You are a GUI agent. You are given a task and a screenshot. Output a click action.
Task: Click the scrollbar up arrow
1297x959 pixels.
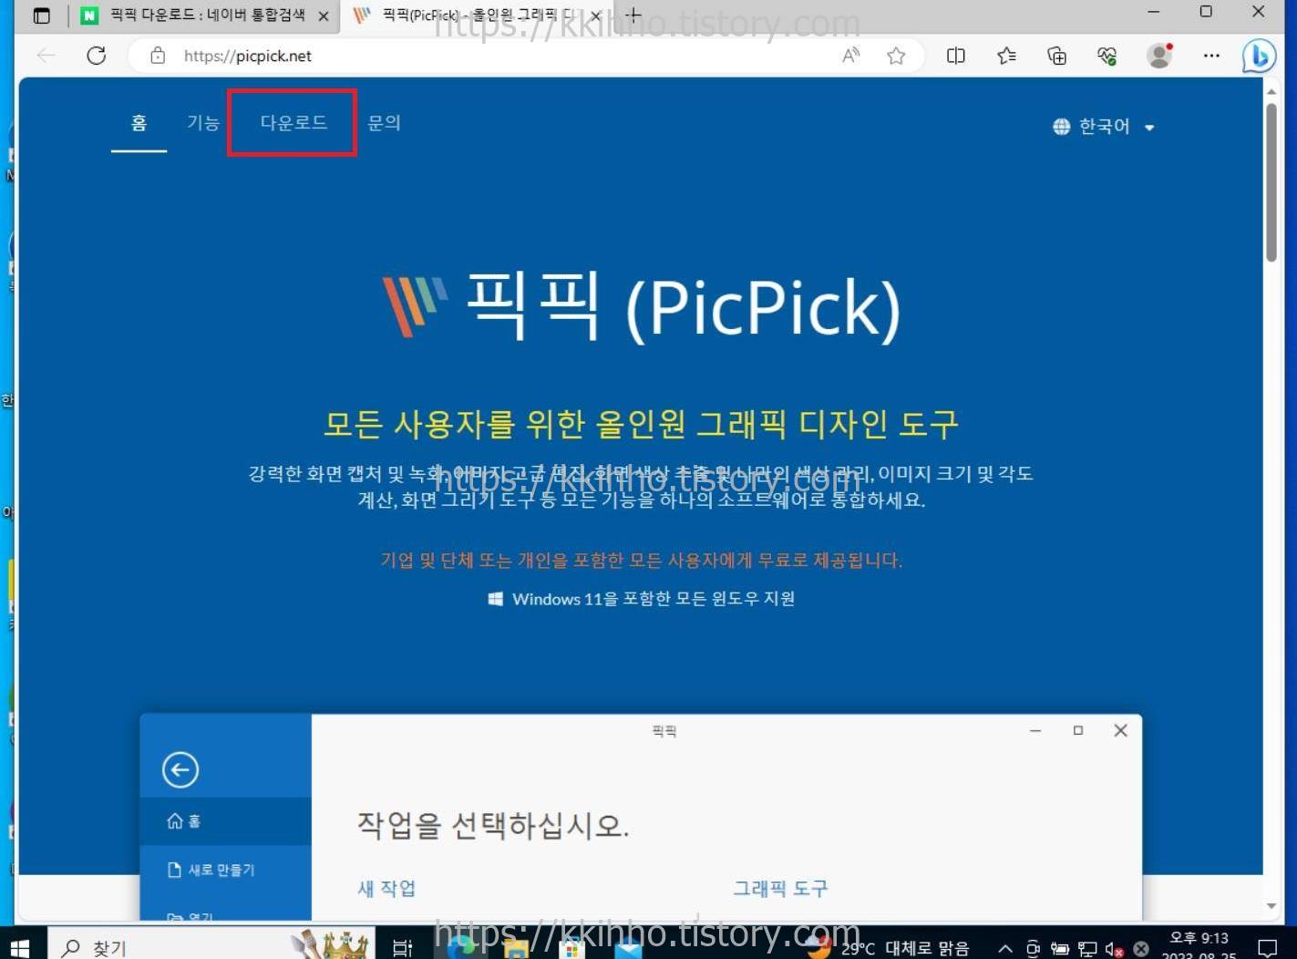point(1271,91)
